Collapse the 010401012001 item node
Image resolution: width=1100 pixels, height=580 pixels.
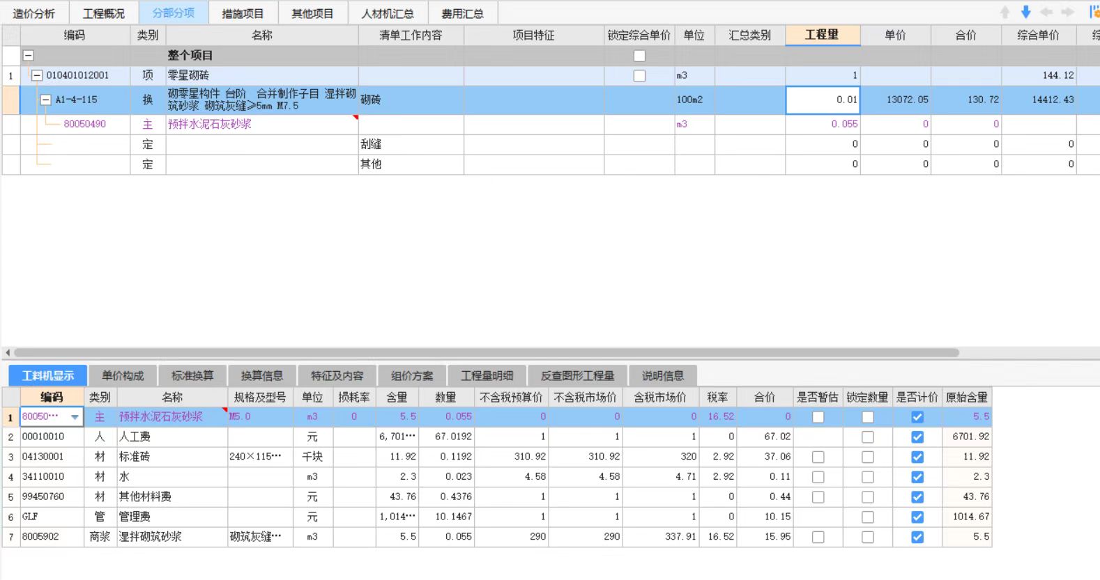[x=38, y=76]
